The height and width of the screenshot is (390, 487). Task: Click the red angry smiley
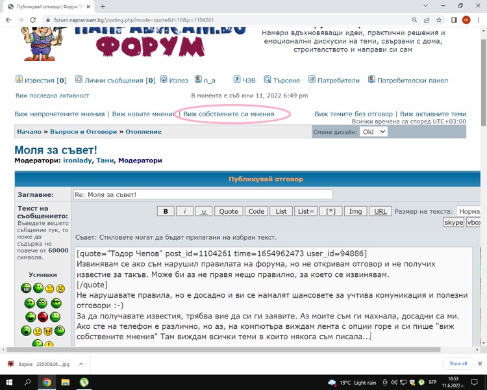43,317
